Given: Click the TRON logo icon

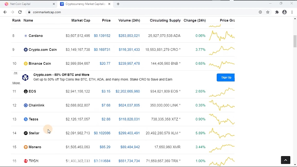Looking at the screenshot, I should pos(25,161).
